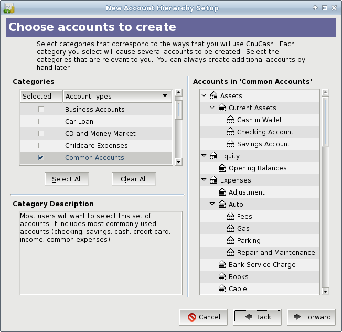Maximize the setup window
Viewport: 342px width, 332px height.
[x=325, y=8]
